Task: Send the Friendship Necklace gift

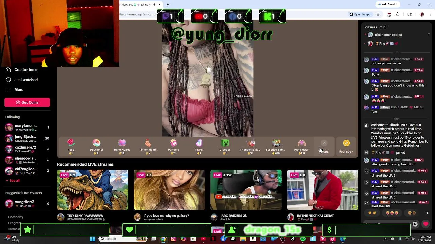Action: [250, 147]
